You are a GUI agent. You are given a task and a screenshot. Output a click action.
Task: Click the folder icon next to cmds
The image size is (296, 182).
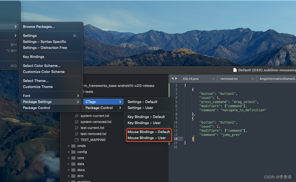pyautogui.click(x=73, y=146)
